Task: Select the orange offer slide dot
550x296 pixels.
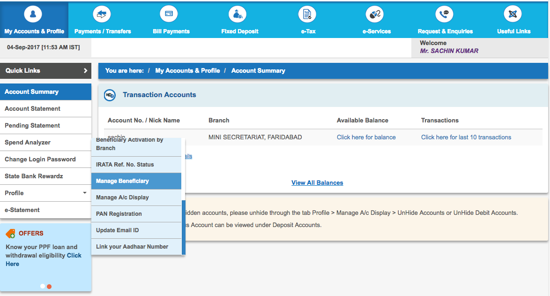Action: tap(50, 287)
